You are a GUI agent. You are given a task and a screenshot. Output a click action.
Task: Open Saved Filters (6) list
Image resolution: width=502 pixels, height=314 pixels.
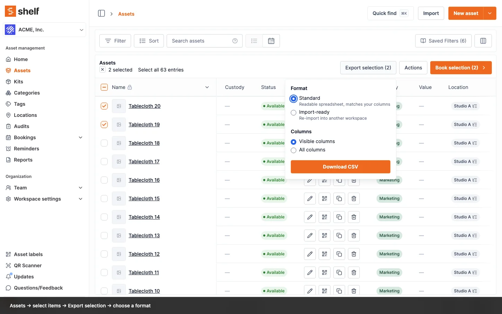coord(443,41)
